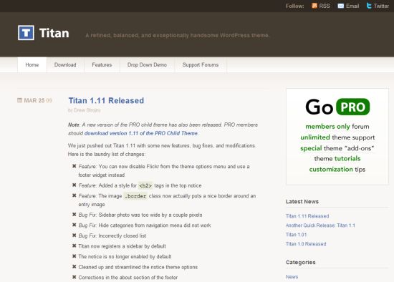Click the 'customization tips' text
This screenshot has width=394, height=282.
coord(337,169)
